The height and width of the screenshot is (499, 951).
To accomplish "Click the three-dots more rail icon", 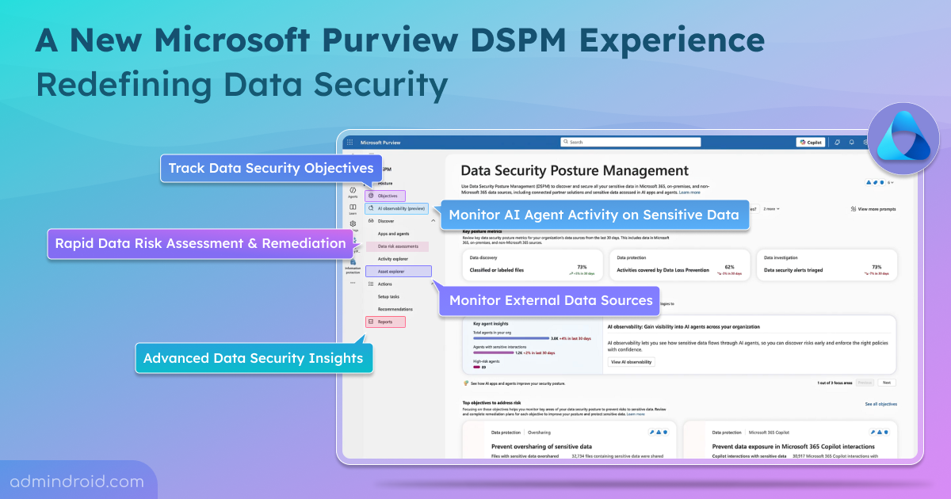I will point(353,283).
